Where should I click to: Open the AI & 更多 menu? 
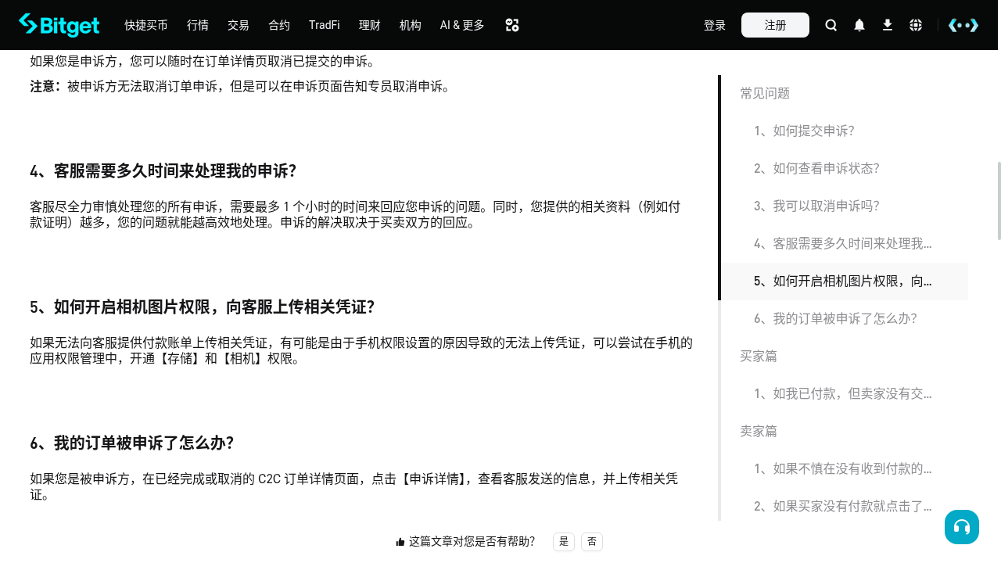[x=462, y=25]
